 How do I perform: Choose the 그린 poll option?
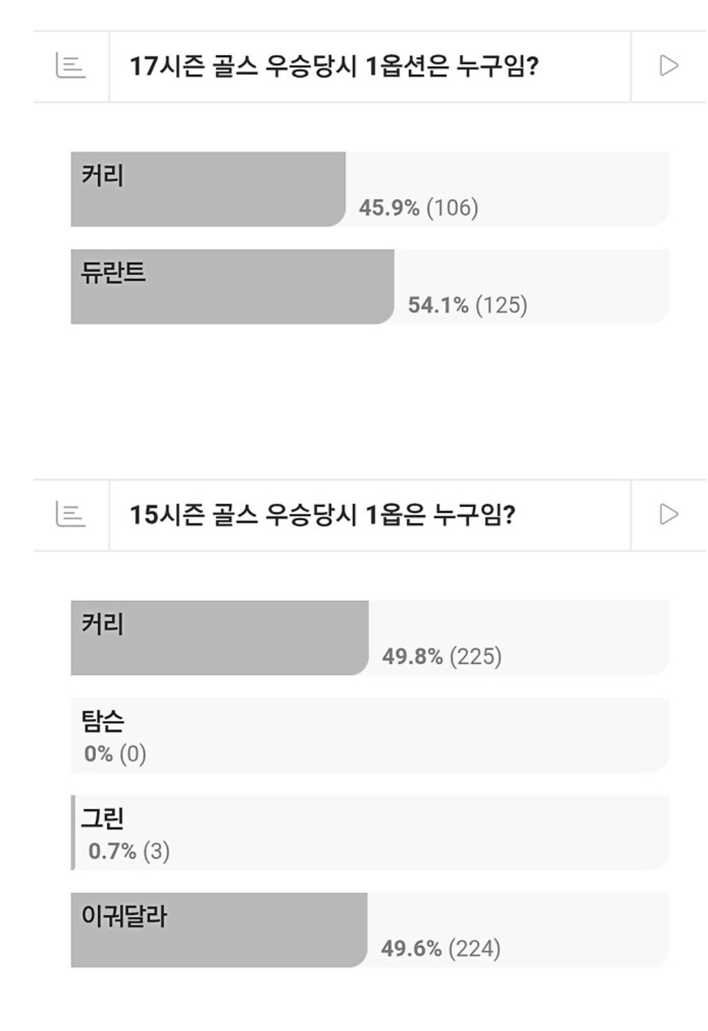tap(370, 833)
